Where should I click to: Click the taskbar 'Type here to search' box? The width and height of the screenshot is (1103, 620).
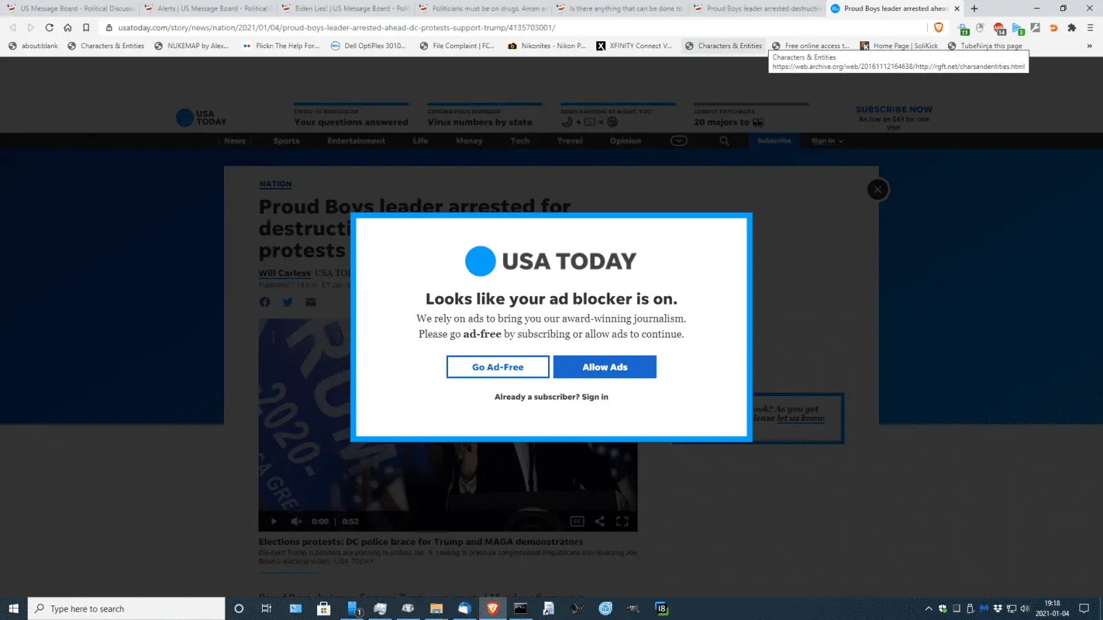pyautogui.click(x=127, y=608)
